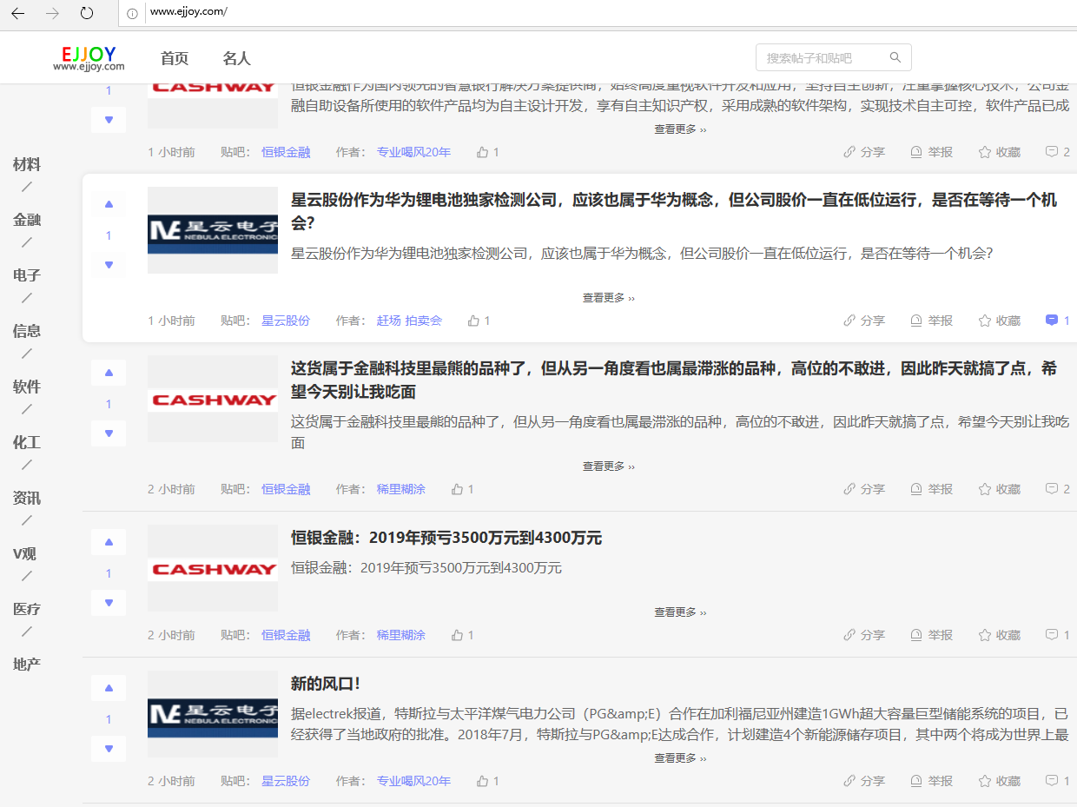Downvote the topmost partially visible CASHWAY post
The image size is (1077, 807).
point(109,120)
